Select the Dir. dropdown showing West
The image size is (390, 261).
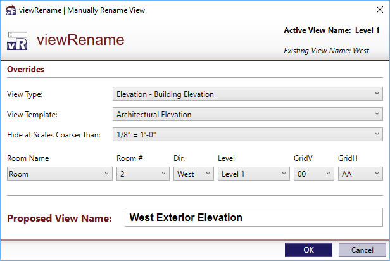click(194, 174)
